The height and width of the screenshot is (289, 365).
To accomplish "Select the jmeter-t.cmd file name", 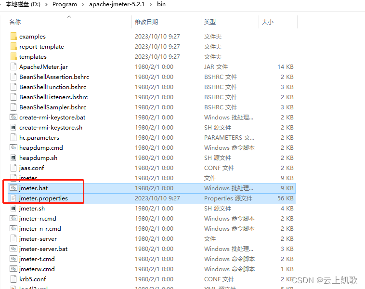I will [x=37, y=259].
